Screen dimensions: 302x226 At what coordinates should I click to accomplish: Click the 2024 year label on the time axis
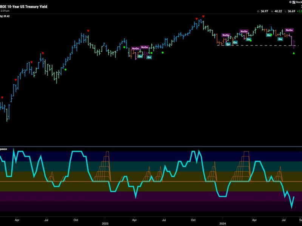click(x=223, y=223)
